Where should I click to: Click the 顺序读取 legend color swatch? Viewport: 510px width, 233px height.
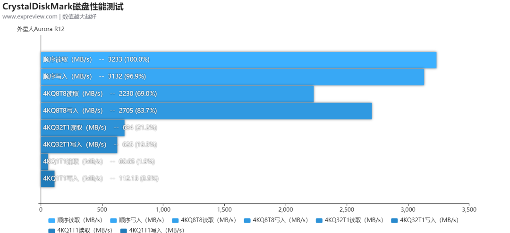pyautogui.click(x=51, y=220)
